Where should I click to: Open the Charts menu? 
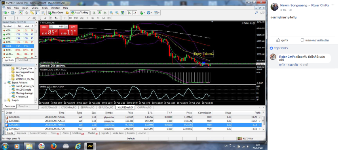tap(35, 8)
